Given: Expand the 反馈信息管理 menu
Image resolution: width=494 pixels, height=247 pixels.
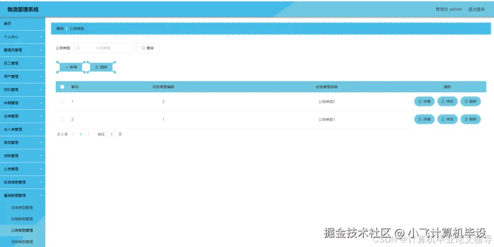Looking at the screenshot, I should point(23,182).
